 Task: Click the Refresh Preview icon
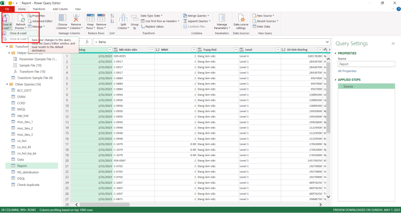pyautogui.click(x=20, y=18)
